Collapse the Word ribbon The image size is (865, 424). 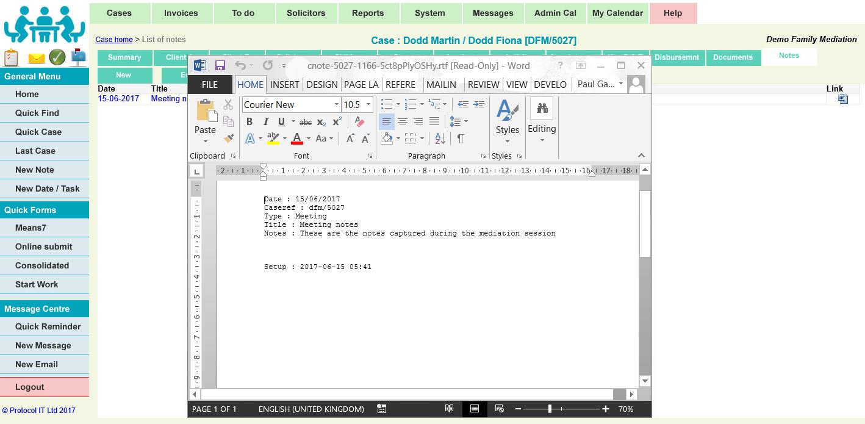click(x=641, y=156)
